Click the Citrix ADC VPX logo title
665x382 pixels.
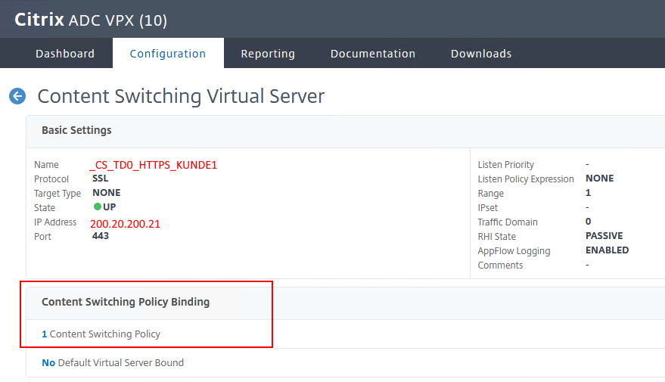(91, 20)
